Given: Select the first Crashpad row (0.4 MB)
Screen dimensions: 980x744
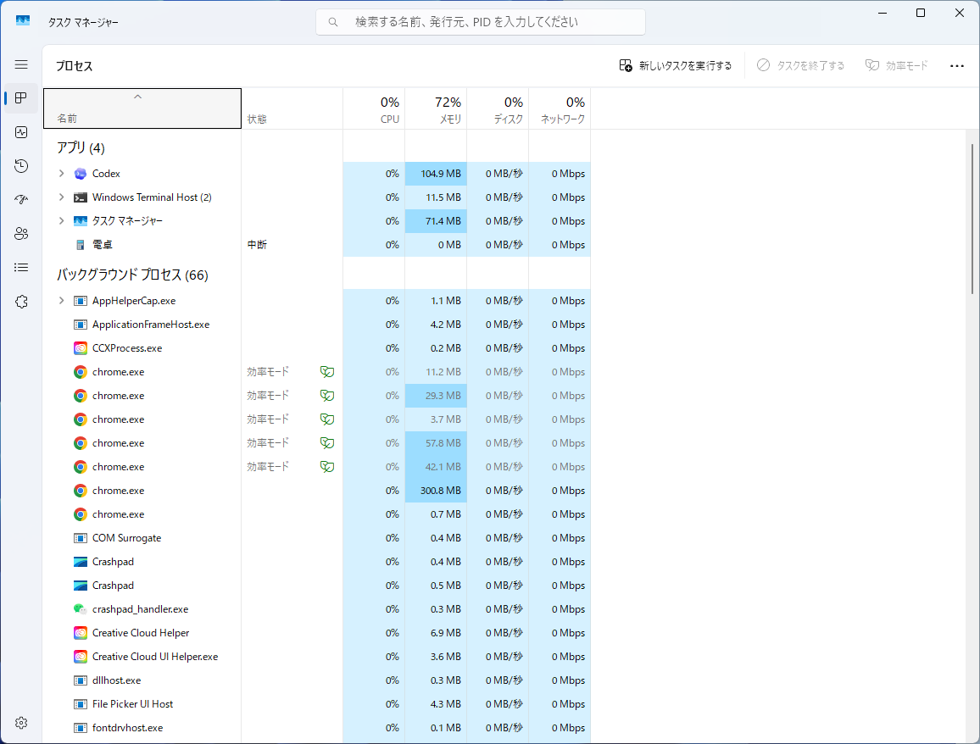Looking at the screenshot, I should pyautogui.click(x=317, y=562).
